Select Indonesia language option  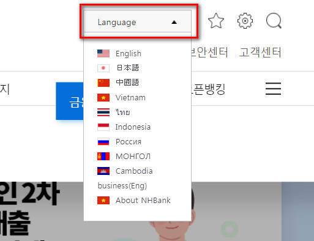(133, 127)
